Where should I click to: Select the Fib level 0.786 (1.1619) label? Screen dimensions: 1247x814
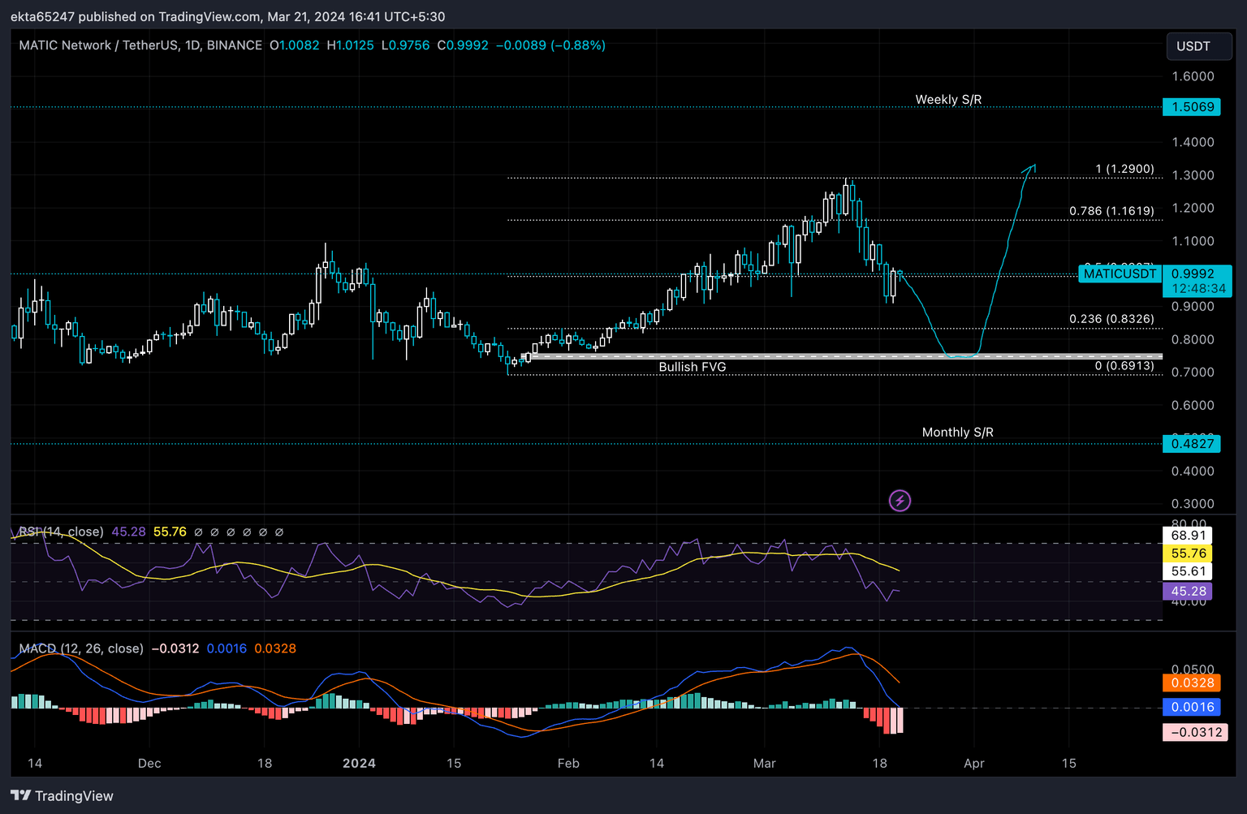pos(1111,211)
